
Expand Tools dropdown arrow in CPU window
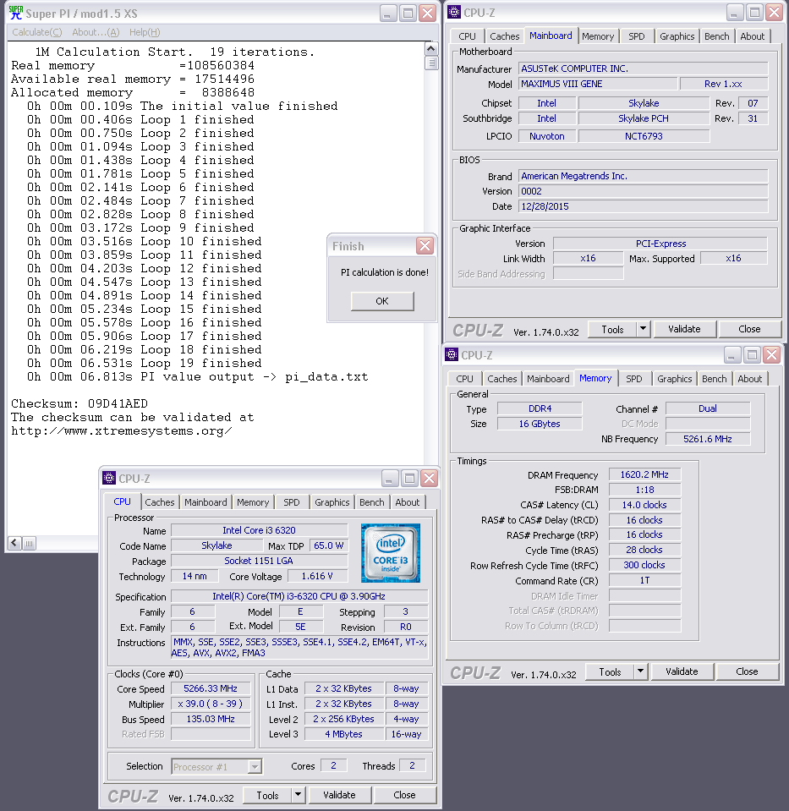[298, 795]
